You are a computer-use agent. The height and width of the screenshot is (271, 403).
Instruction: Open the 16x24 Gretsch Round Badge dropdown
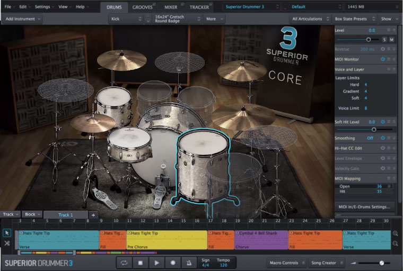[x=177, y=19]
